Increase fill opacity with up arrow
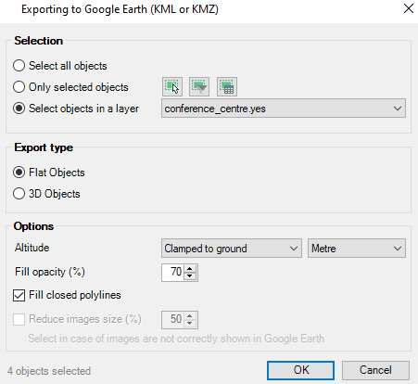 [190, 269]
